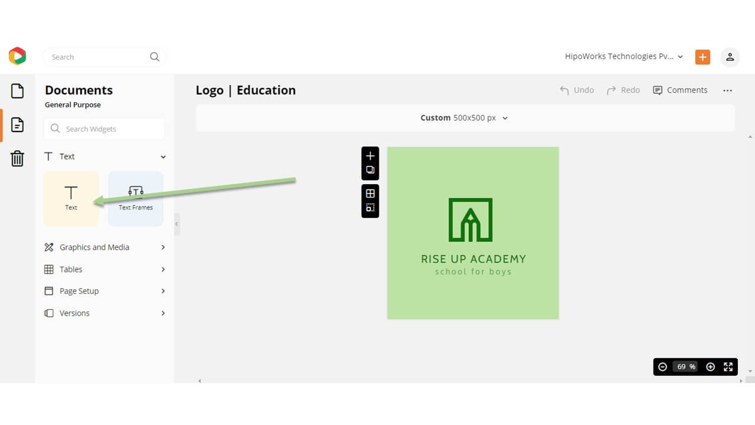Open the Text Frames widget
Screen dimensions: 755x425
click(x=135, y=198)
